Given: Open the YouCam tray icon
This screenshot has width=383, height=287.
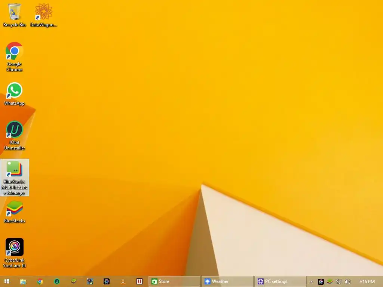Looking at the screenshot, I should 321,282.
